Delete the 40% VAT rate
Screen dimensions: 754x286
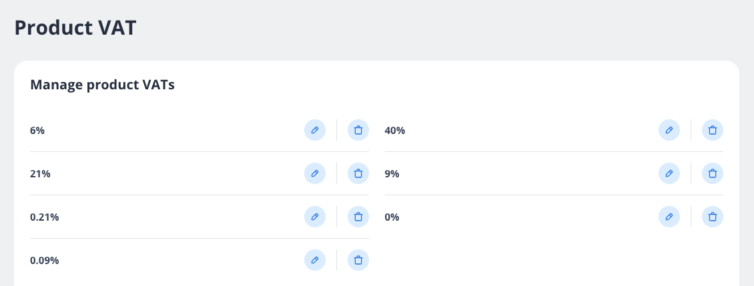point(713,130)
